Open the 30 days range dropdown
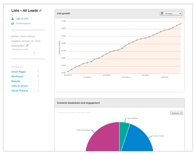195x153 pixels. coord(171,14)
